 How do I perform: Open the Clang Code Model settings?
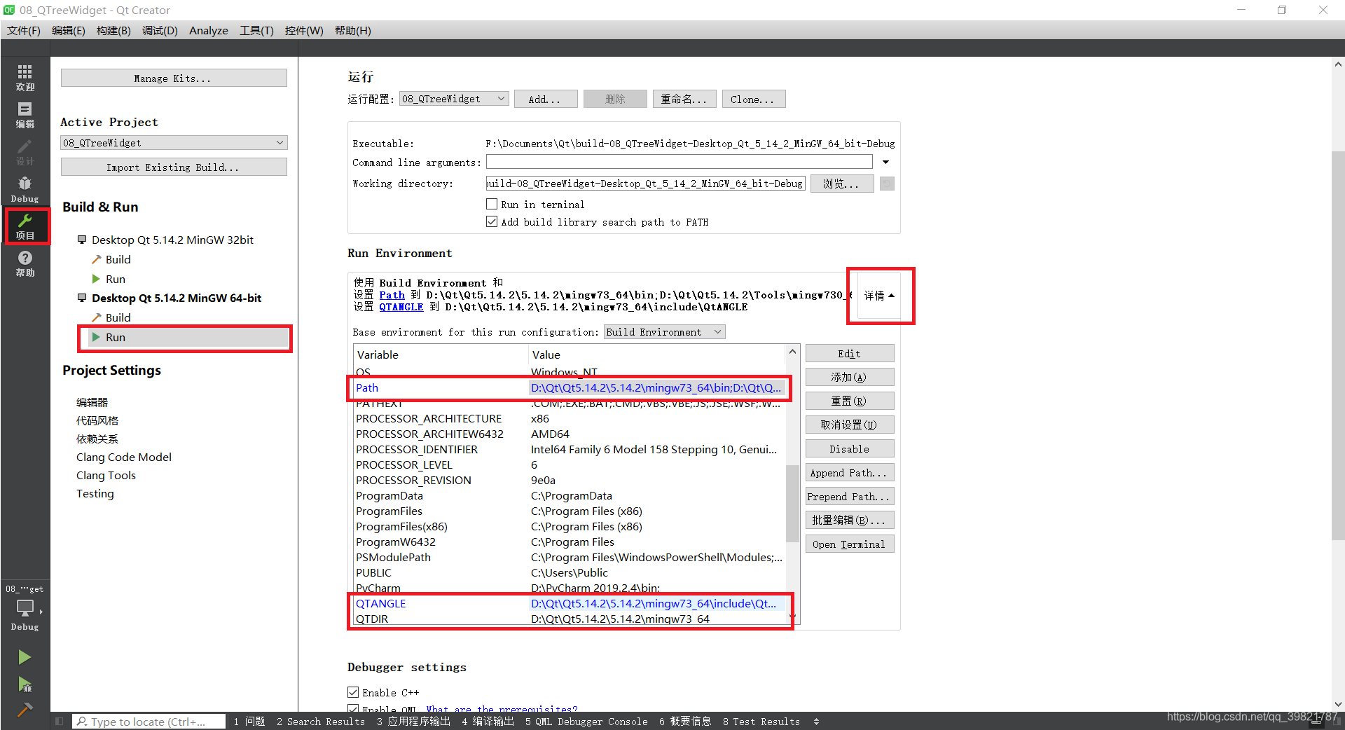[x=124, y=457]
